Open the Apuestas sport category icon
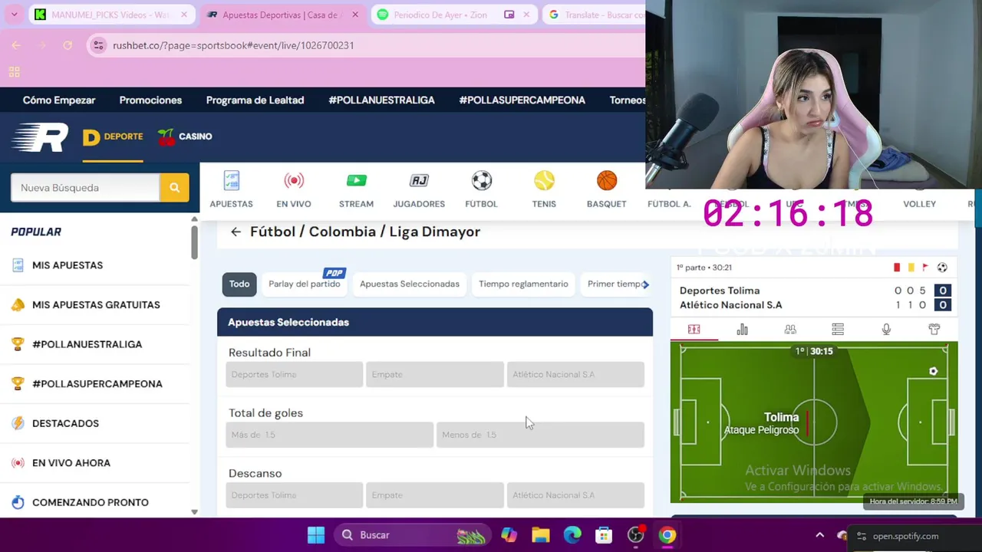Screen dimensions: 982x552 [231, 189]
